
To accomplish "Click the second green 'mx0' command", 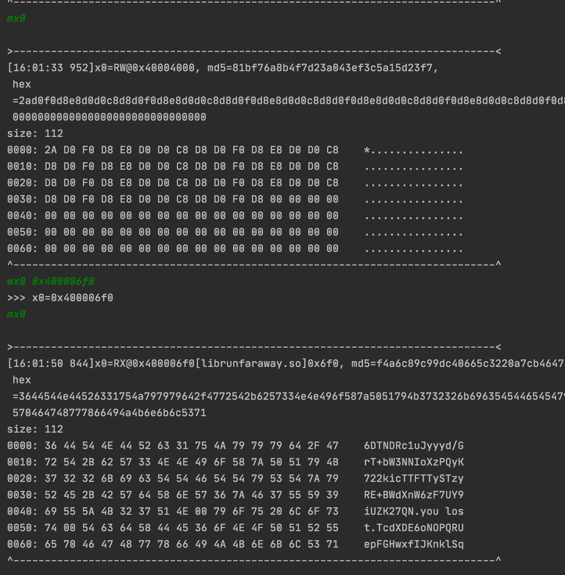I will [16, 314].
